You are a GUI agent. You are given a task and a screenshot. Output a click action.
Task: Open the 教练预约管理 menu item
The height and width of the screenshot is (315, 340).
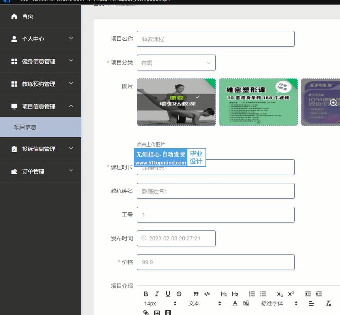pyautogui.click(x=41, y=84)
